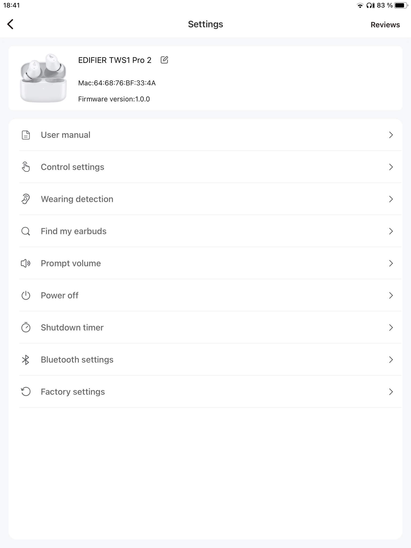Image resolution: width=411 pixels, height=548 pixels.
Task: Expand the Shutdown timer row chevron
Action: coord(391,328)
